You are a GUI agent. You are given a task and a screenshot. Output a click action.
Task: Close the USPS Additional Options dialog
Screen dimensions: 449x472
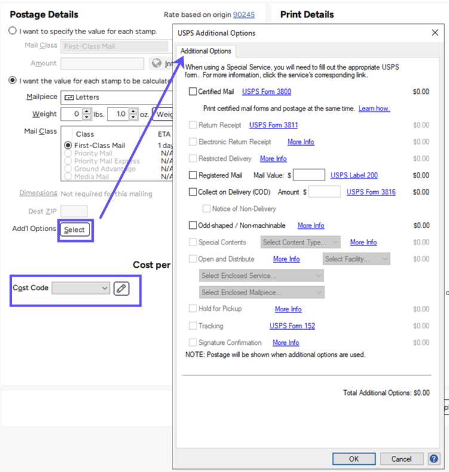point(435,32)
